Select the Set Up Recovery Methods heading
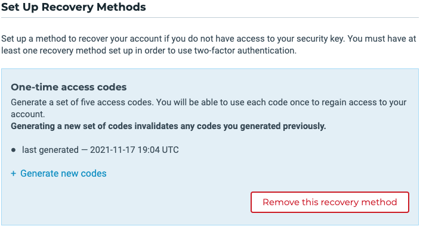 pos(73,7)
